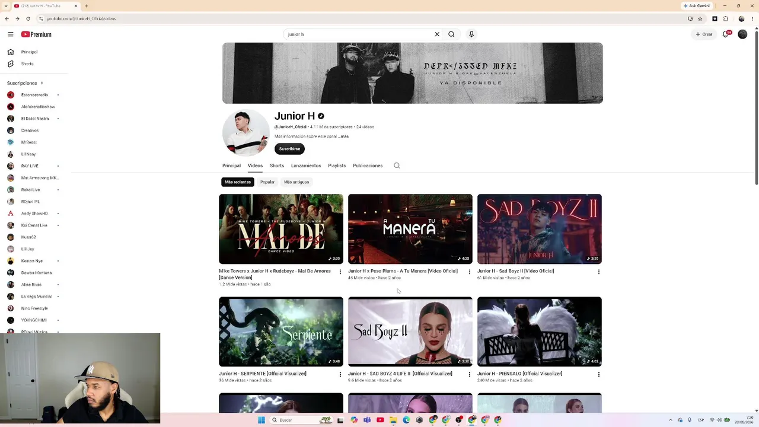Subscribe to Junior H with Suscribirse

289,149
